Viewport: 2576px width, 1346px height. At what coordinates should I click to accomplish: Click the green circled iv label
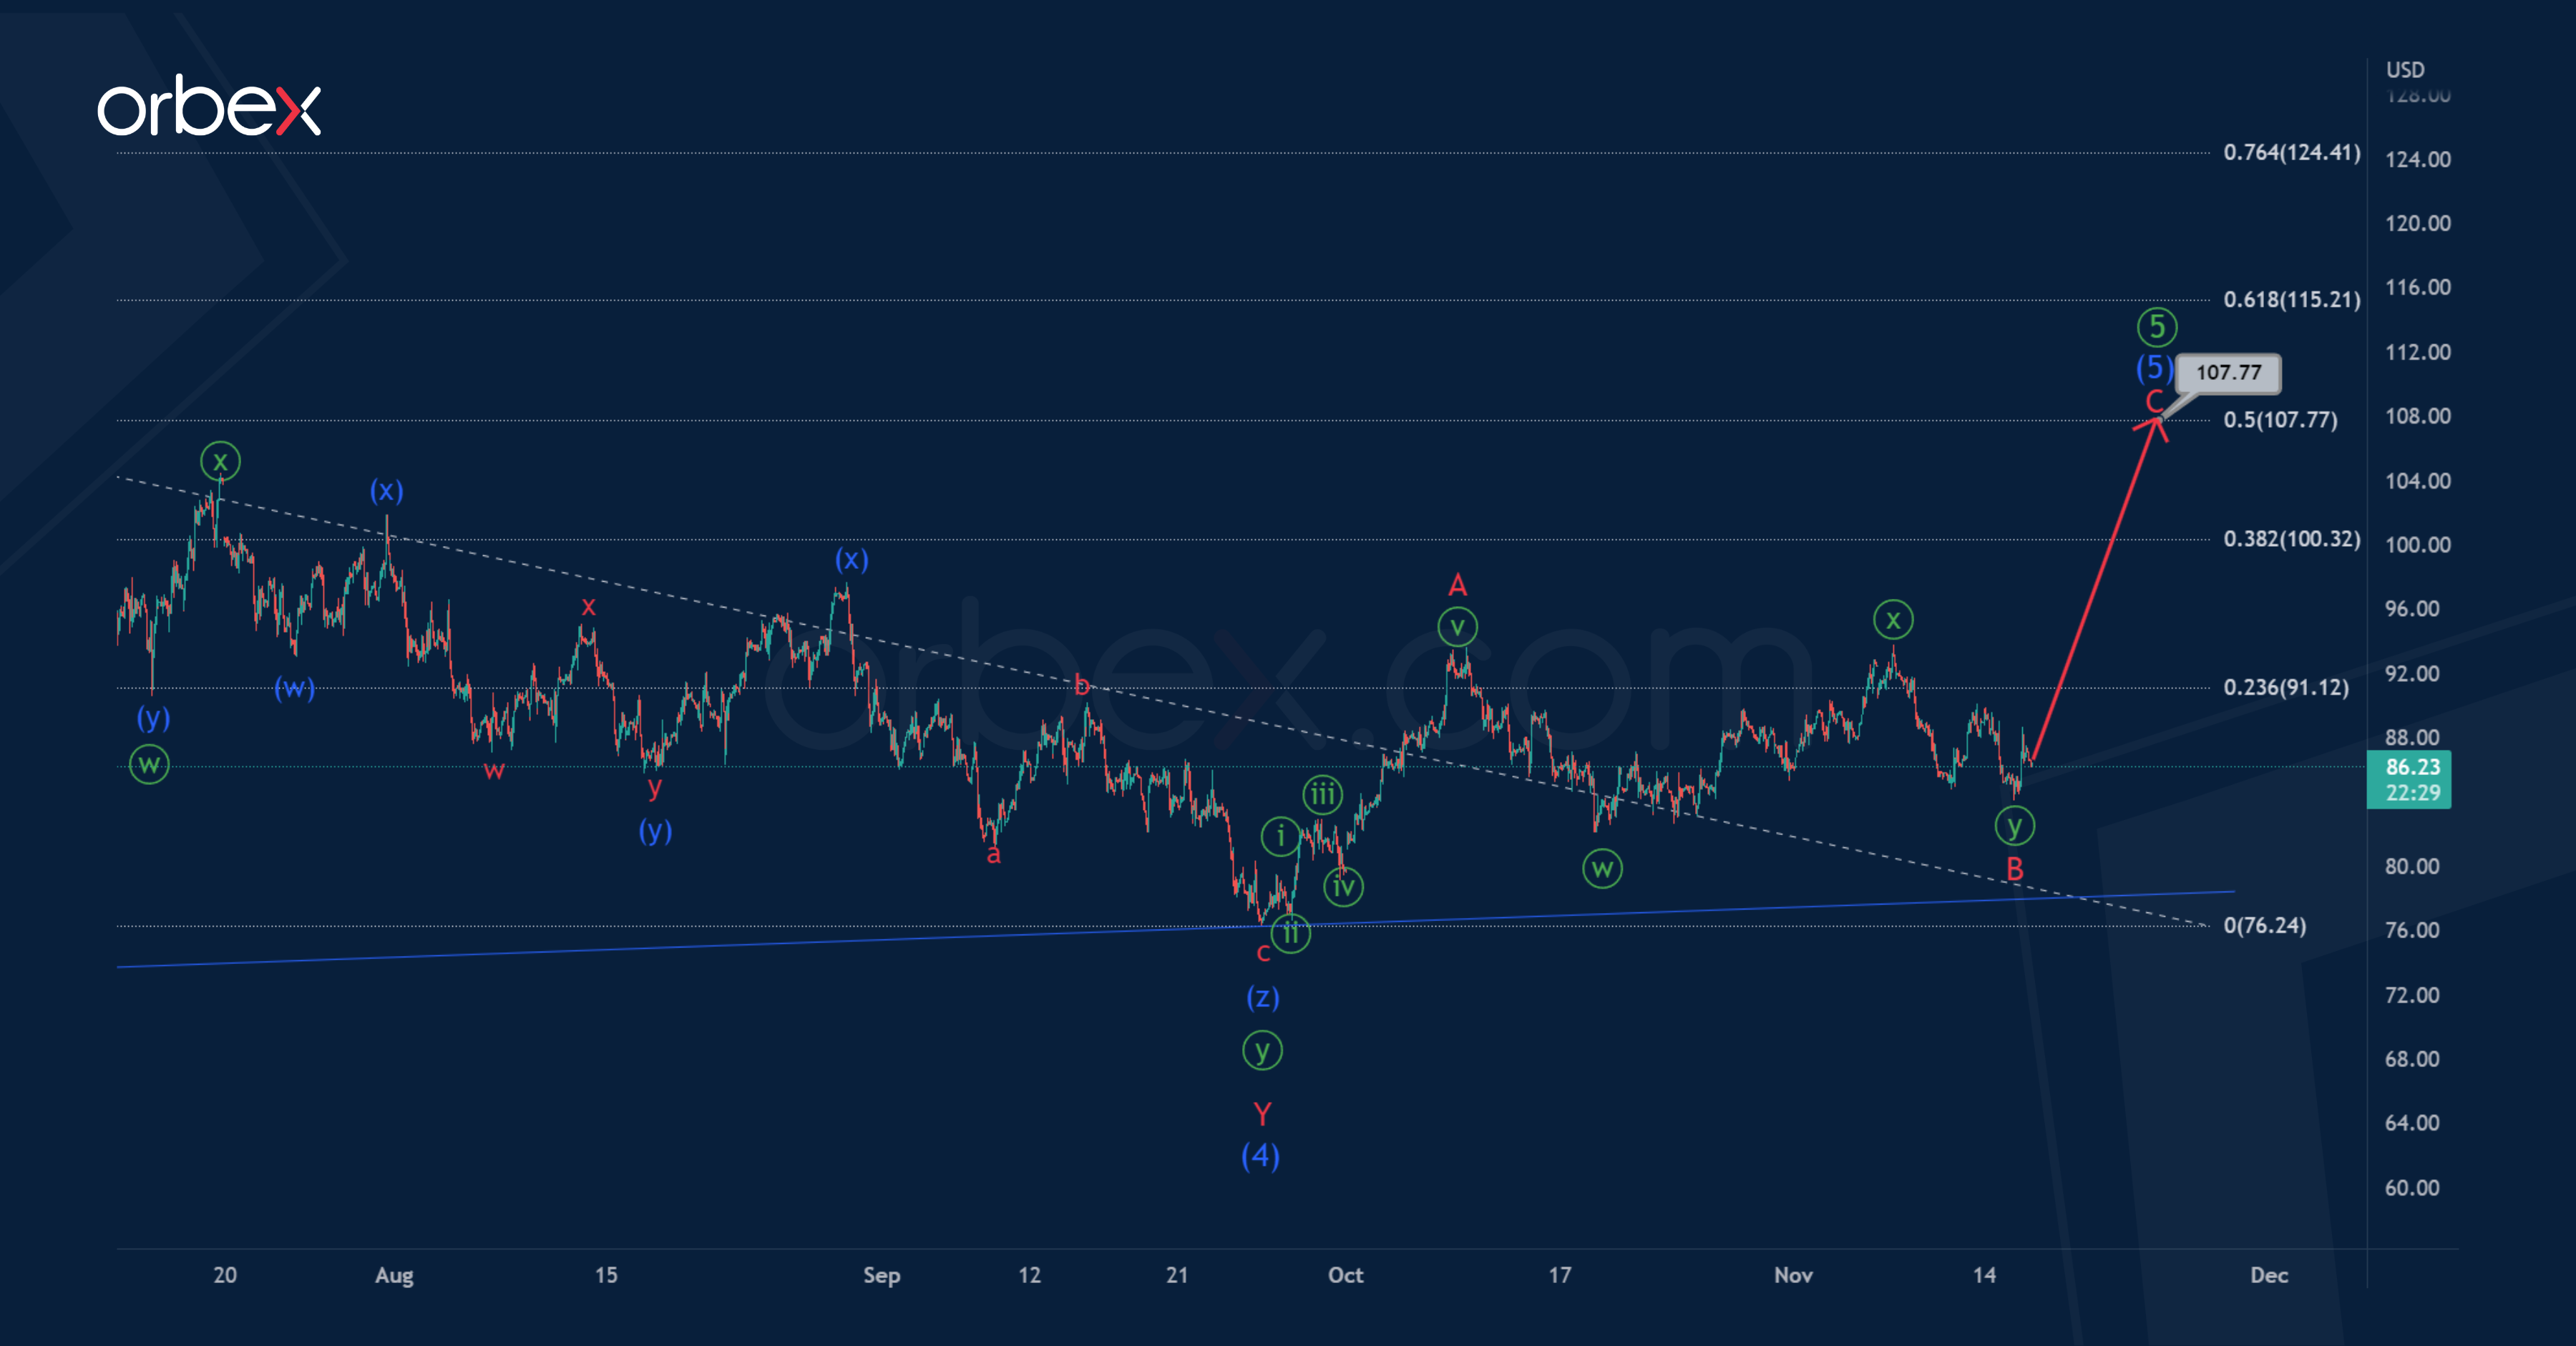tap(1343, 887)
